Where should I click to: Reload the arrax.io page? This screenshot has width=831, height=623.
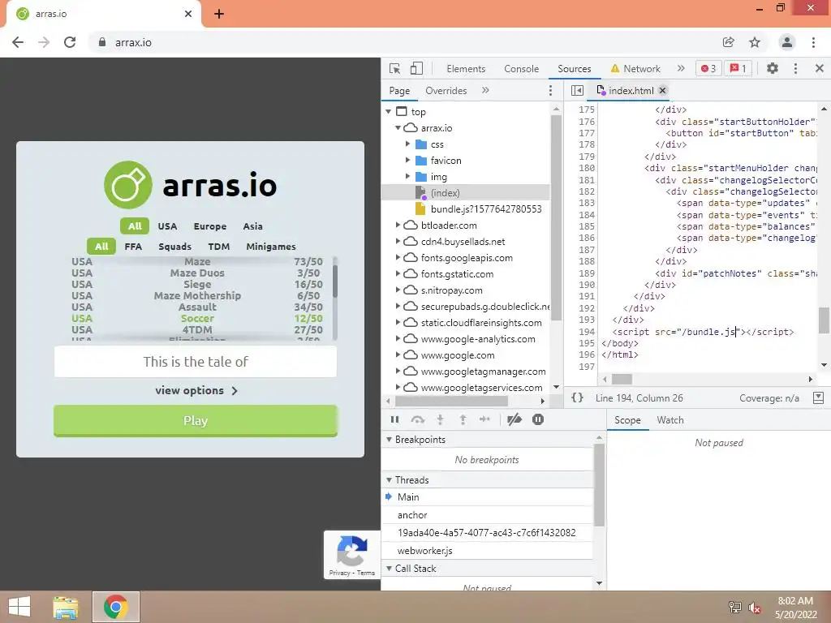[70, 42]
